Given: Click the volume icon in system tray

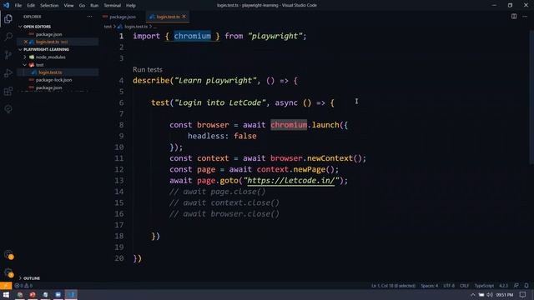Looking at the screenshot, I should point(490,294).
